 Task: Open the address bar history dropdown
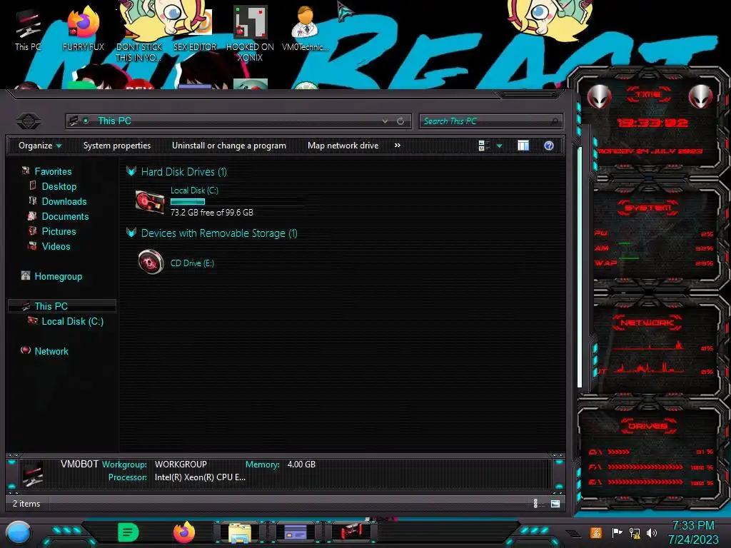click(385, 121)
